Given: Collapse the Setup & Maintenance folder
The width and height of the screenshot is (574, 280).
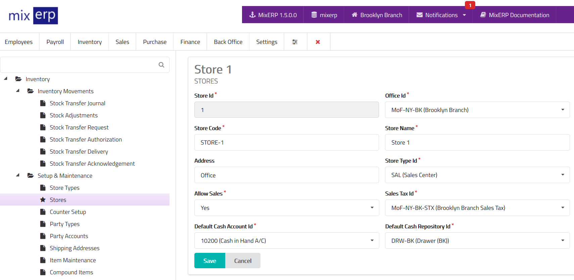Looking at the screenshot, I should [x=18, y=175].
